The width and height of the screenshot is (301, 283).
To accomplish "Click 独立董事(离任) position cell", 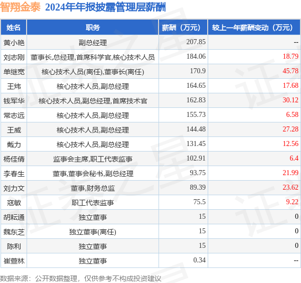I will pyautogui.click(x=93, y=232).
